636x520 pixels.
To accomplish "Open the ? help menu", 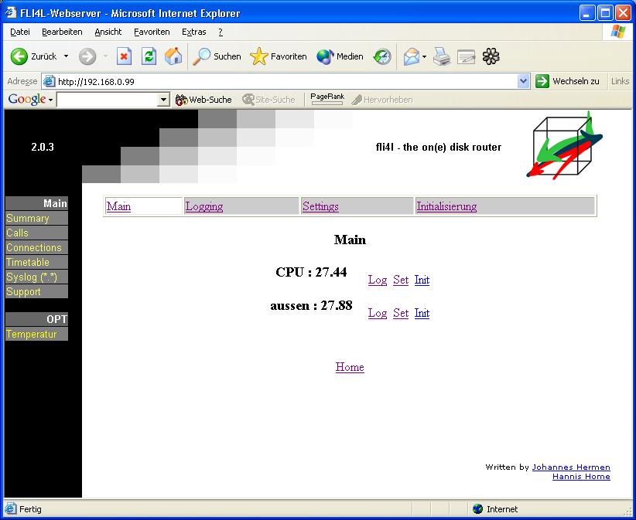I will point(221,32).
